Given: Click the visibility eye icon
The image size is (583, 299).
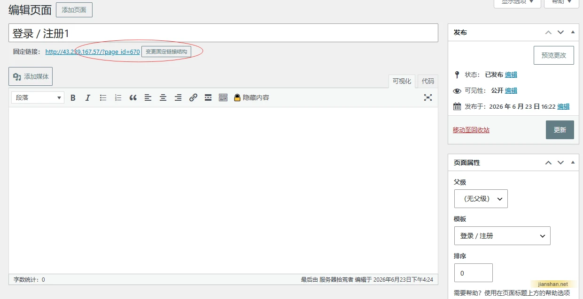Looking at the screenshot, I should point(457,91).
